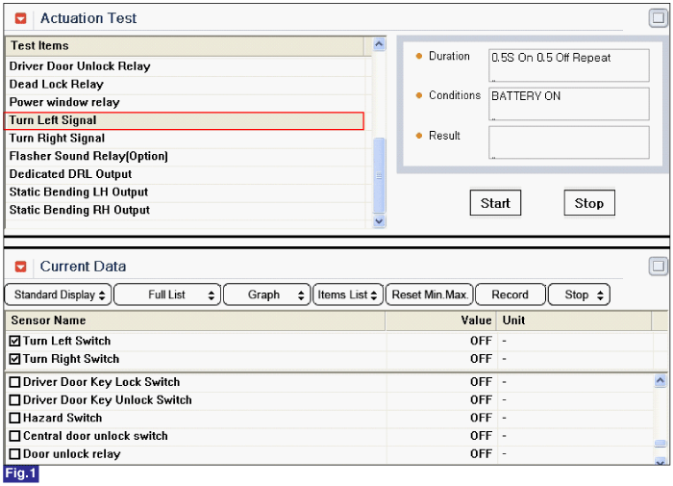673x486 pixels.
Task: Click the Result field
Action: click(x=569, y=142)
